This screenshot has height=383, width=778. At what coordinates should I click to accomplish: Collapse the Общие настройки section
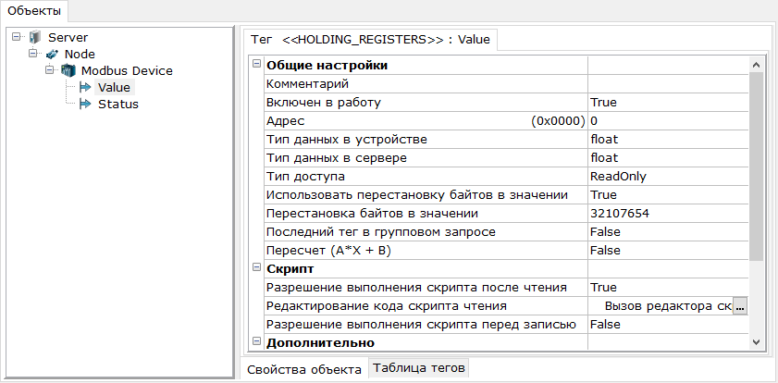coord(256,64)
